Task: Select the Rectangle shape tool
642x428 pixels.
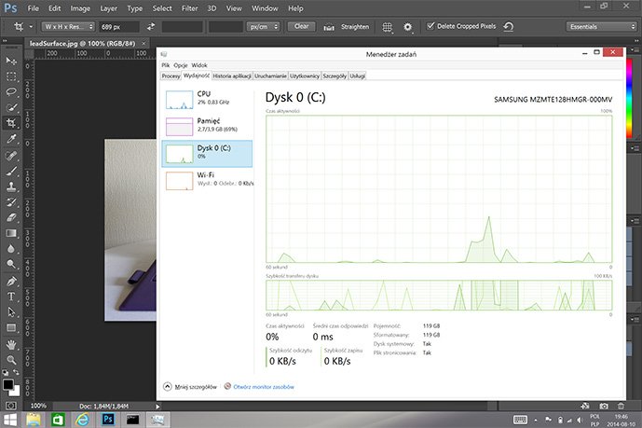Action: (11, 327)
